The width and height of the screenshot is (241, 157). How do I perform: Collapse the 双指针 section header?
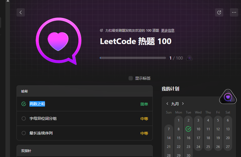[x=85, y=151]
